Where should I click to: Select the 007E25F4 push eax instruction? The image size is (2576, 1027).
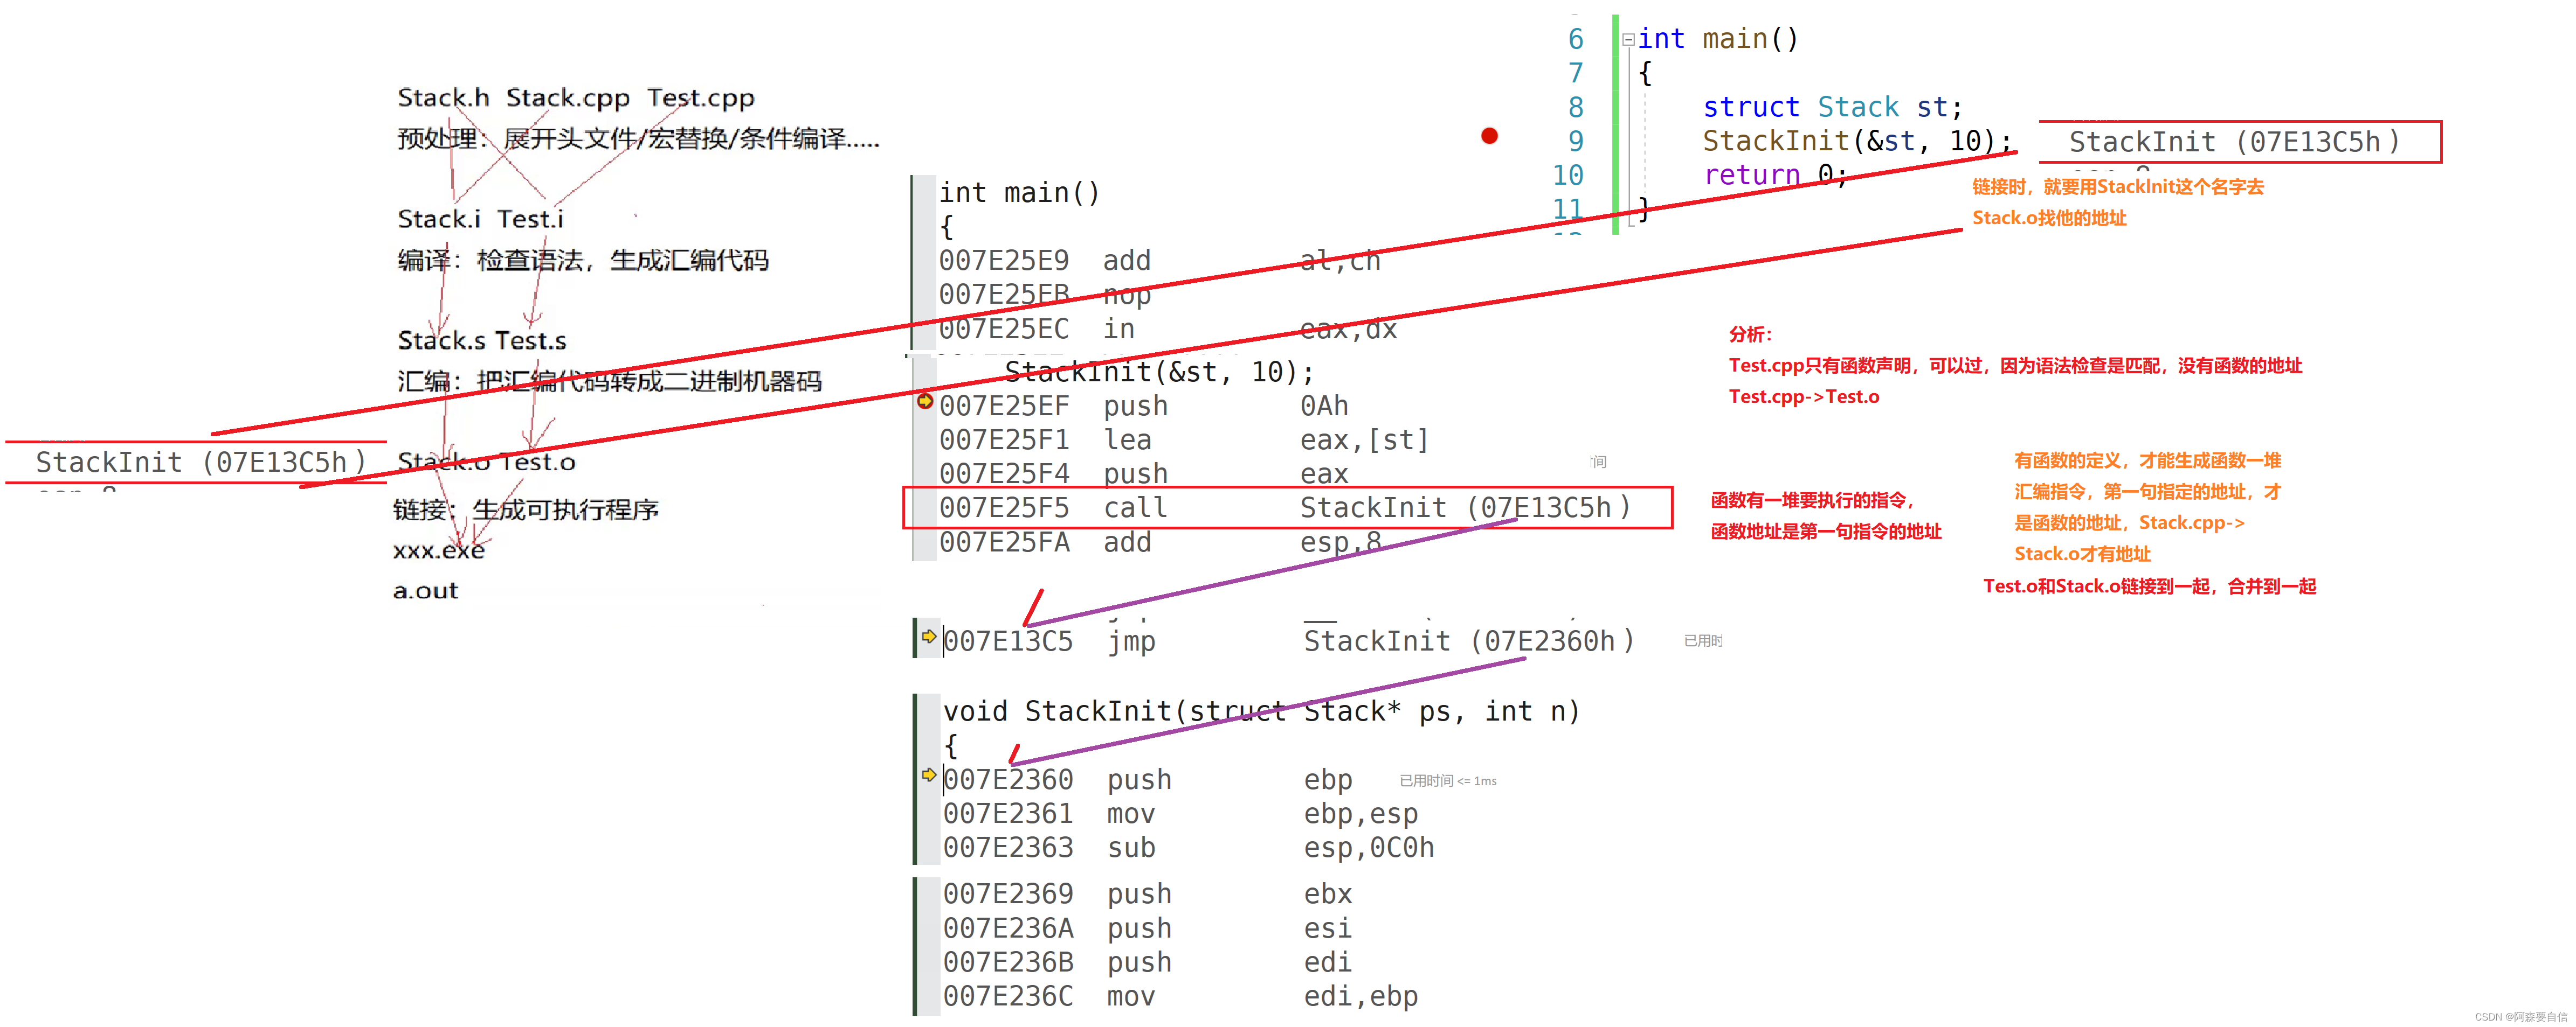1144,474
